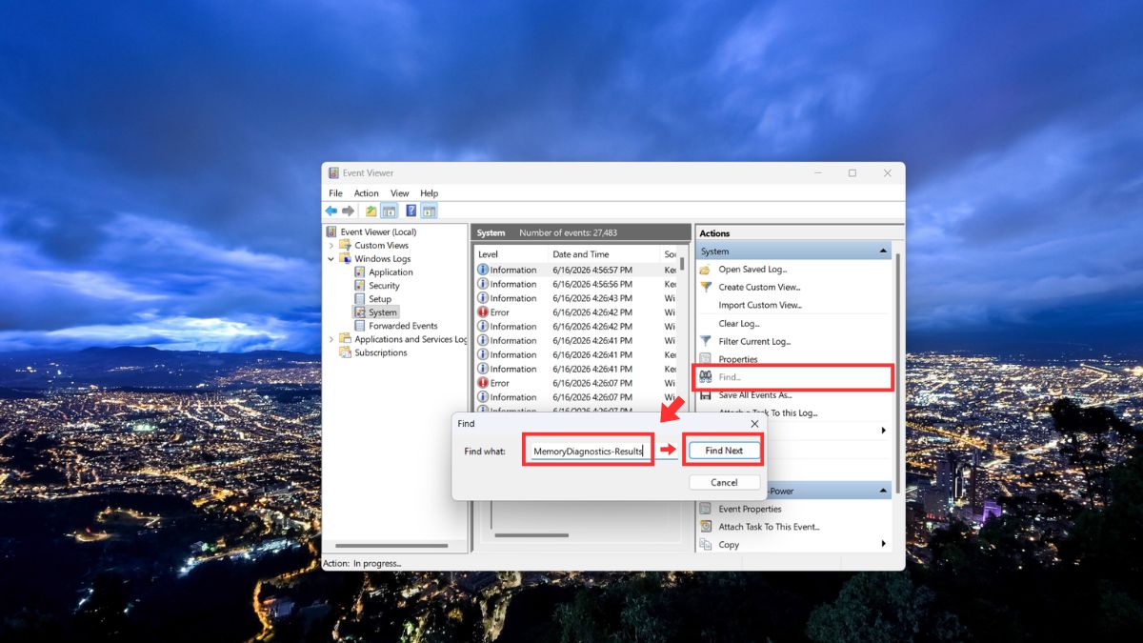Click the Find Next button
The height and width of the screenshot is (643, 1143).
pyautogui.click(x=724, y=451)
